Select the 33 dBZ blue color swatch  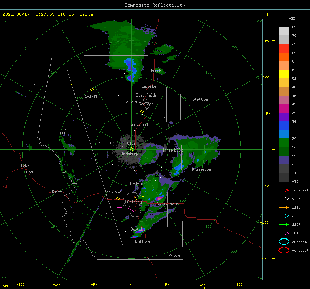click(284, 125)
